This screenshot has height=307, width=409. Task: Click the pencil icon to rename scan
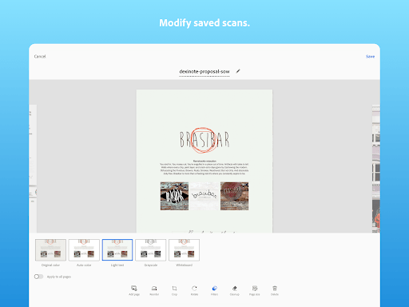pyautogui.click(x=238, y=71)
